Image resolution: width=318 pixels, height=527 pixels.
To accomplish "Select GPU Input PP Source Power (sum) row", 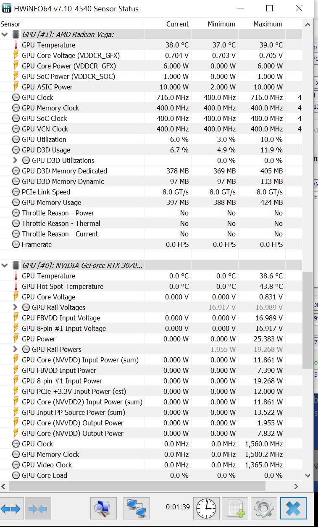I will (x=151, y=412).
